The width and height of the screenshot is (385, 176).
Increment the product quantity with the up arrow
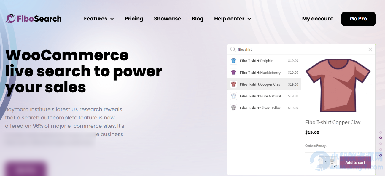click(332, 161)
